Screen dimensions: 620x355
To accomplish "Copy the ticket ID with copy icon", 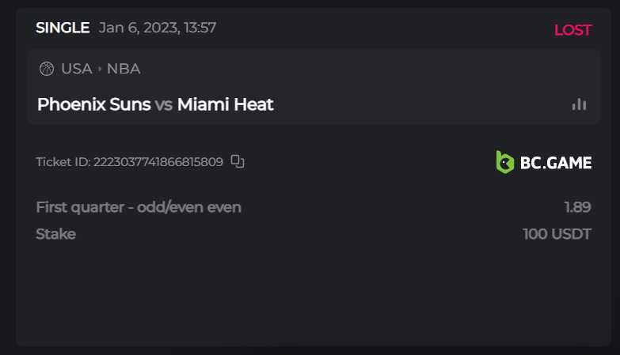I will point(238,161).
